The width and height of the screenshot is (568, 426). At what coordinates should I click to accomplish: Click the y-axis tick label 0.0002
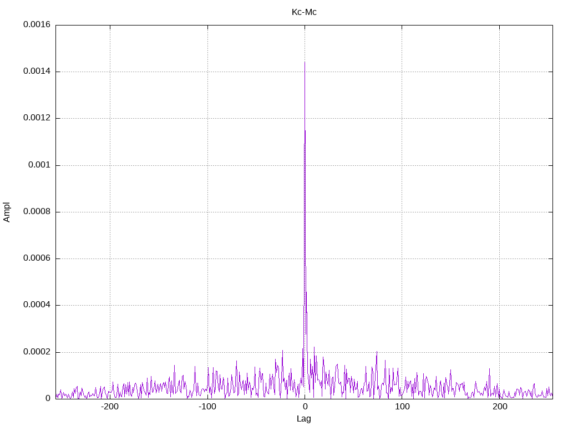click(37, 352)
